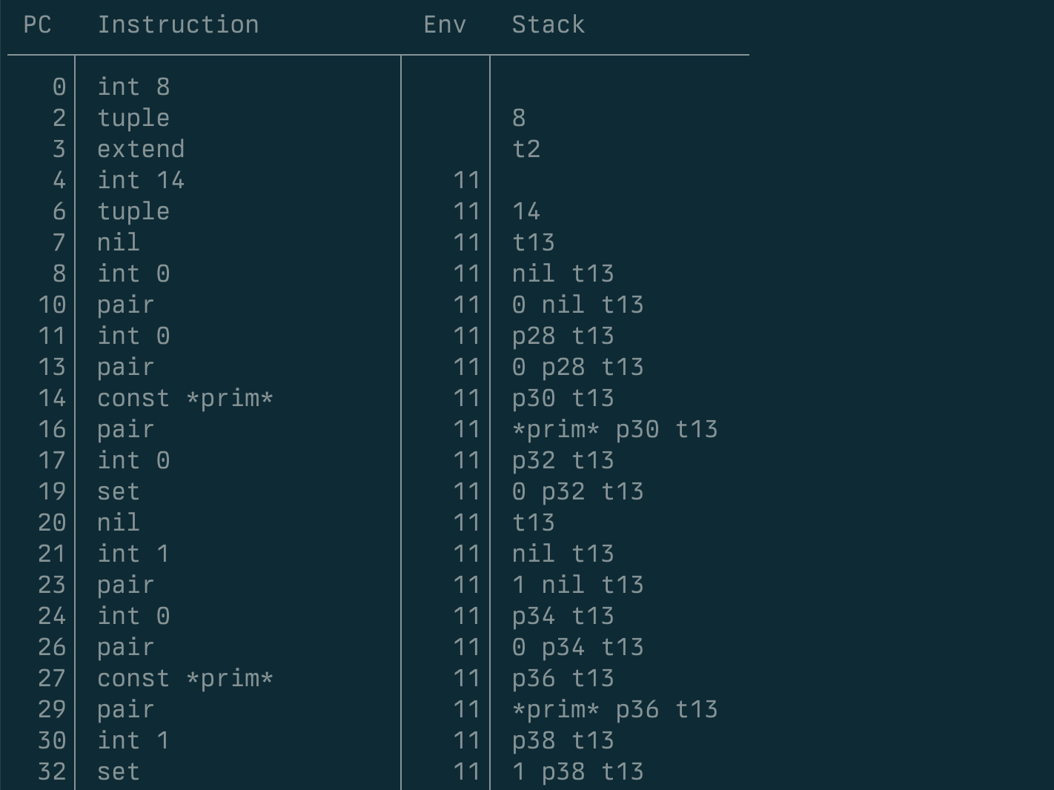1054x790 pixels.
Task: Select the Instruction column header
Action: point(179,24)
